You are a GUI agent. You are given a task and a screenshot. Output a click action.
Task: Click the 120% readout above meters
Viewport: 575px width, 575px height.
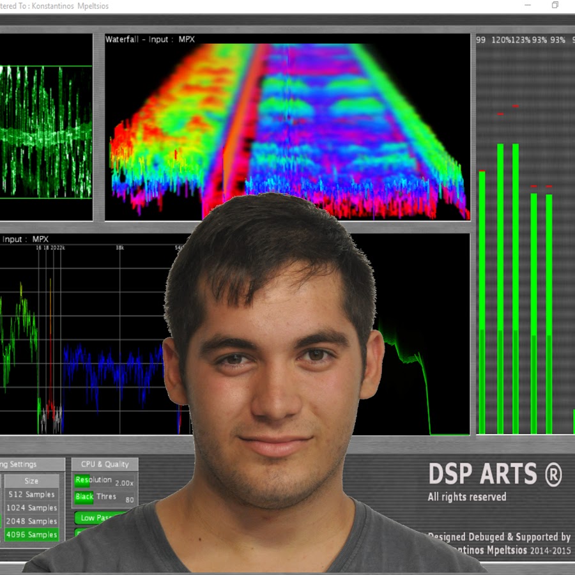pos(501,40)
